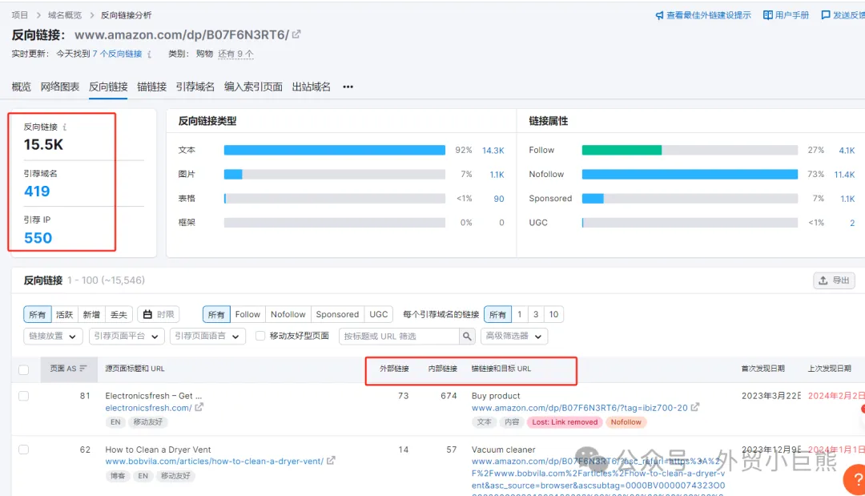Click the magnifier search icon in the filter bar
865x496 pixels.
click(469, 337)
